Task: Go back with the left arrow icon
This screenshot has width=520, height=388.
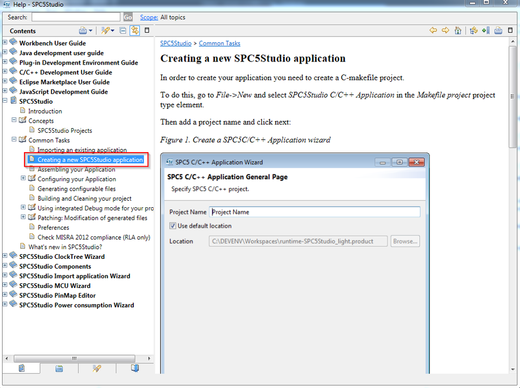Action: tap(433, 31)
